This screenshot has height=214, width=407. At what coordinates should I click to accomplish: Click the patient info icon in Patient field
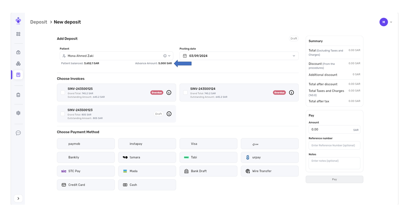coord(165,56)
